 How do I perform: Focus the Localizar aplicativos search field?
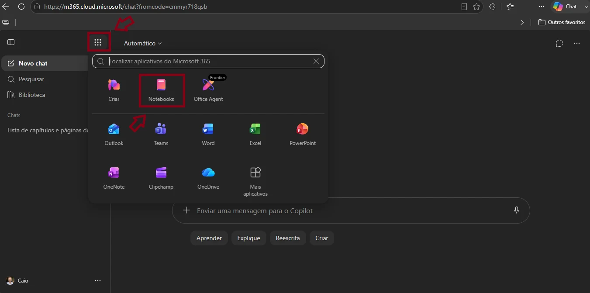coord(208,61)
